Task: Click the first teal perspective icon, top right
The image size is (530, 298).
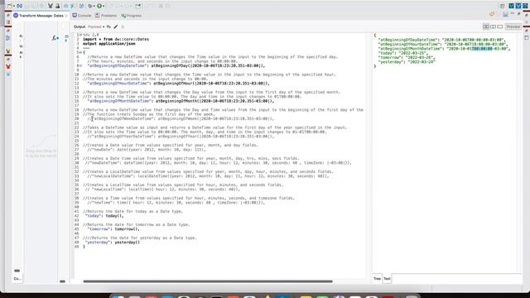Action: pyautogui.click(x=512, y=6)
